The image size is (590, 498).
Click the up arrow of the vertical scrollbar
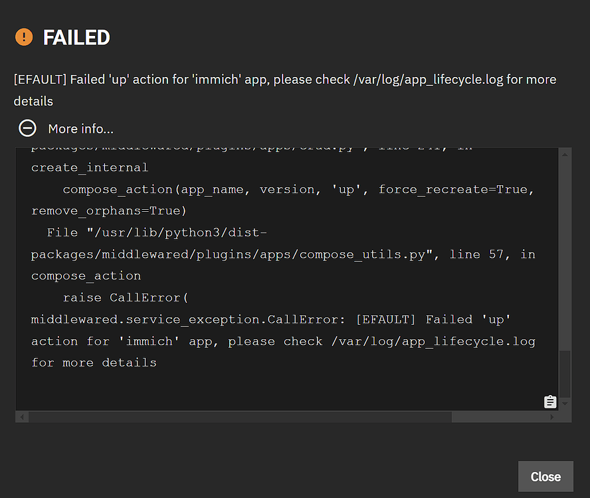[565, 153]
